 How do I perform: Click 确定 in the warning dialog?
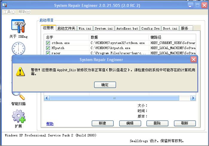[x=105, y=85]
